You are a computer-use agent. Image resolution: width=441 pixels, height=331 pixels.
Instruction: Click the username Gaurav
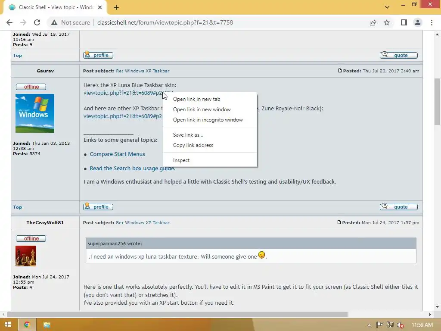coord(45,71)
